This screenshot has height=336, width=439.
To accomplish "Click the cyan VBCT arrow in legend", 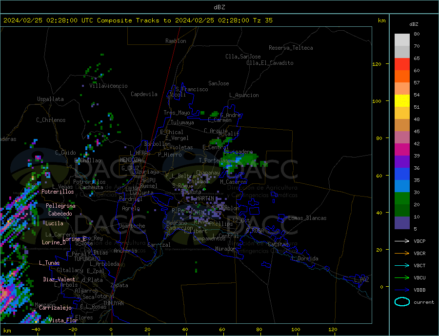I will pos(402,265).
